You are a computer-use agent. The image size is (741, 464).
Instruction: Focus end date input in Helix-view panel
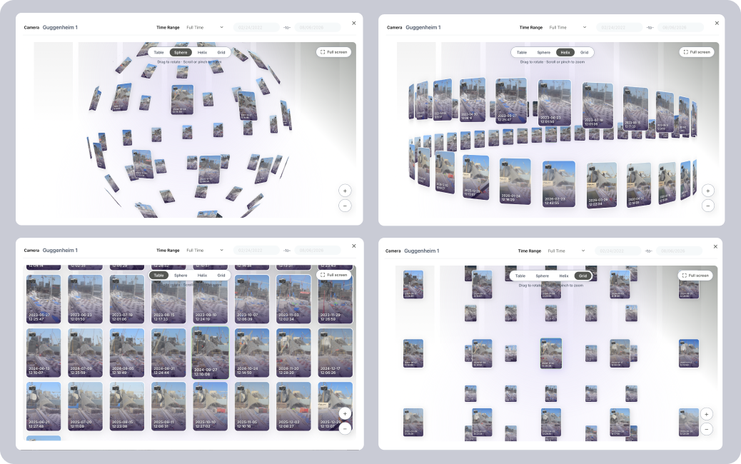click(x=680, y=27)
